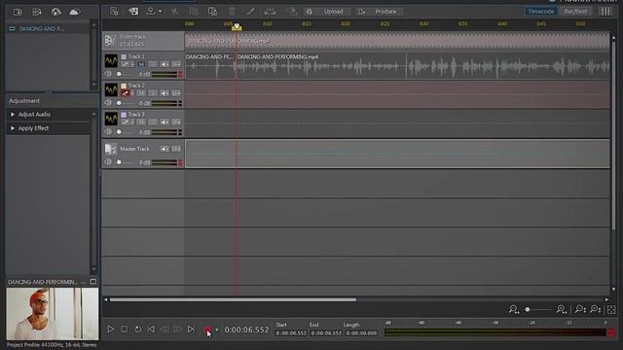The width and height of the screenshot is (623, 350).
Task: Click the video preview thumbnail
Action: 52,314
